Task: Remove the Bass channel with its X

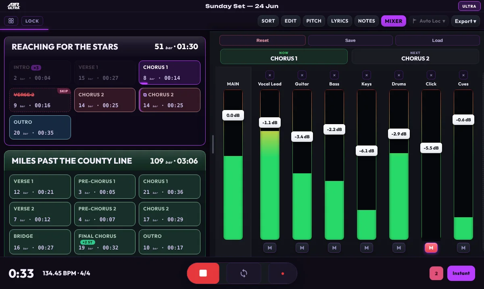Action: [334, 75]
